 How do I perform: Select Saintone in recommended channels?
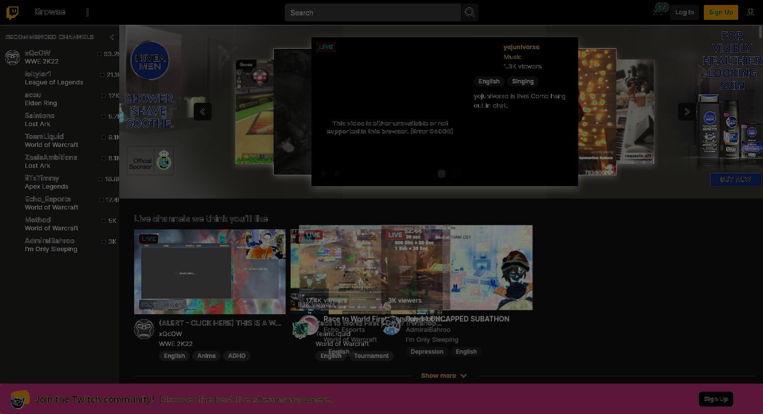click(60, 120)
